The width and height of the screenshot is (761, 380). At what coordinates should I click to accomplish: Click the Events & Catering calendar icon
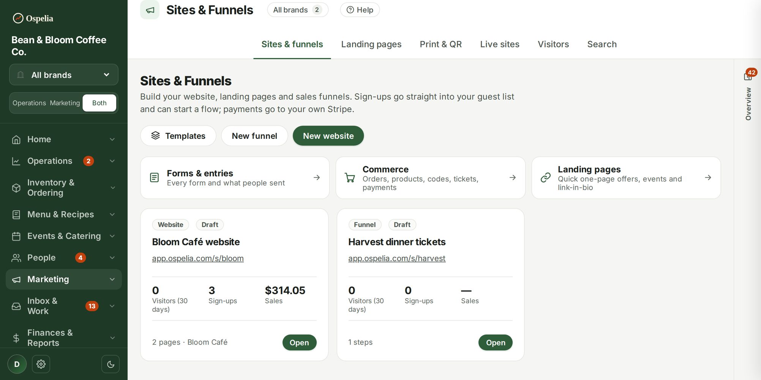(x=16, y=236)
